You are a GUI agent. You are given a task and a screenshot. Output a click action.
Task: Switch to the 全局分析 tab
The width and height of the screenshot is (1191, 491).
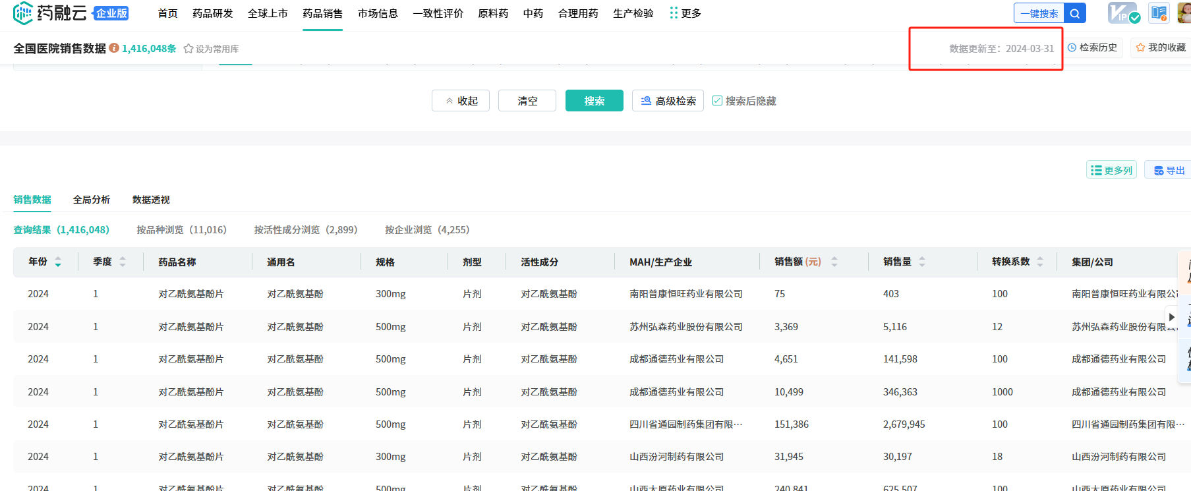(x=92, y=200)
